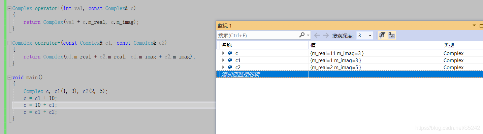Expand the variable c2 row in Watch

pyautogui.click(x=223, y=68)
